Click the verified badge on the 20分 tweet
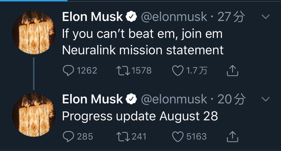This screenshot has height=151, width=281. [131, 99]
